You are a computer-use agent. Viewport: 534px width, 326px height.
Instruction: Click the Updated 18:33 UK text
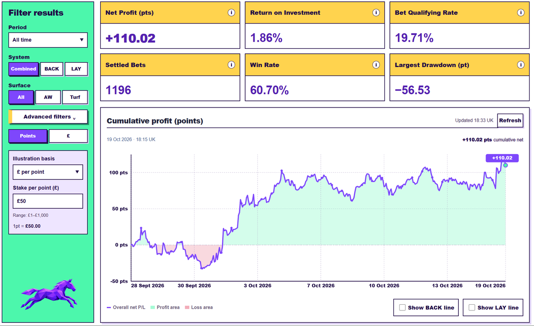point(474,120)
